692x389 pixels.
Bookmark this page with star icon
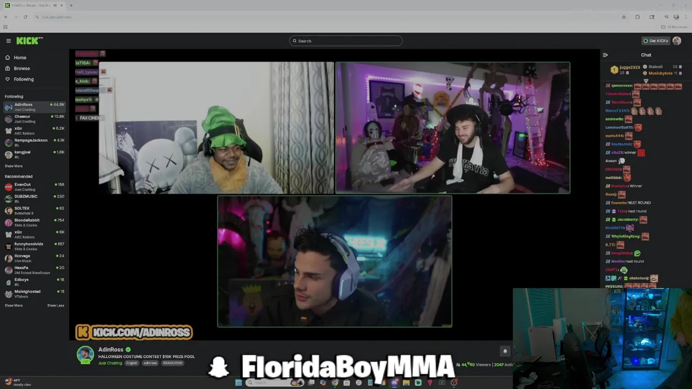tap(624, 17)
